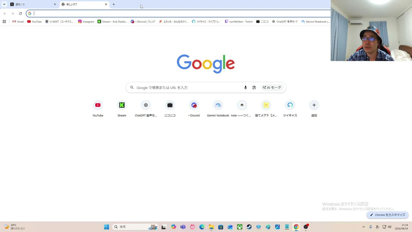Open the apps grid in bookmarks bar

pyautogui.click(x=4, y=22)
